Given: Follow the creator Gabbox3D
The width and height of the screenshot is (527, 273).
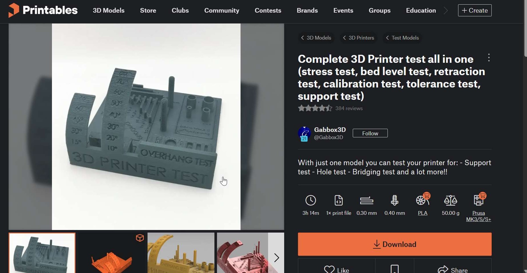Looking at the screenshot, I should click(x=370, y=133).
